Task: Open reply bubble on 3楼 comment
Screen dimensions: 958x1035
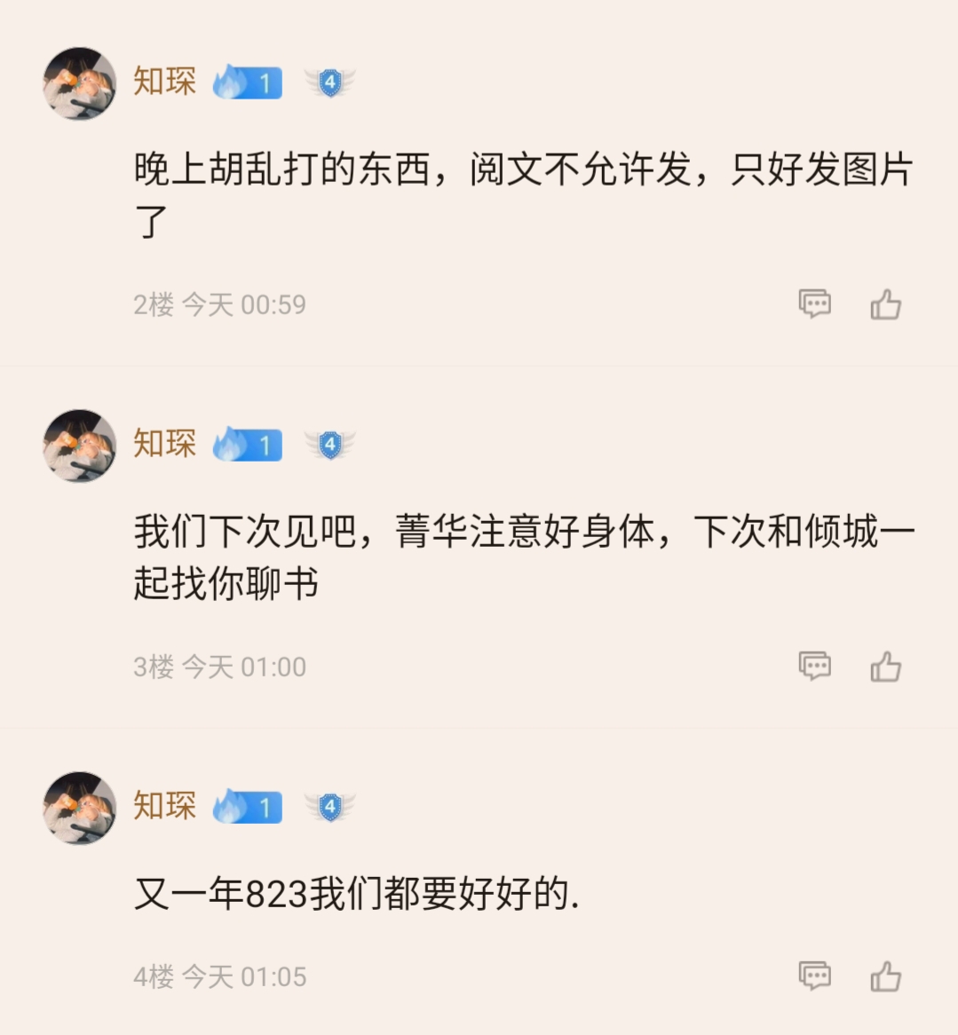Action: pos(814,667)
